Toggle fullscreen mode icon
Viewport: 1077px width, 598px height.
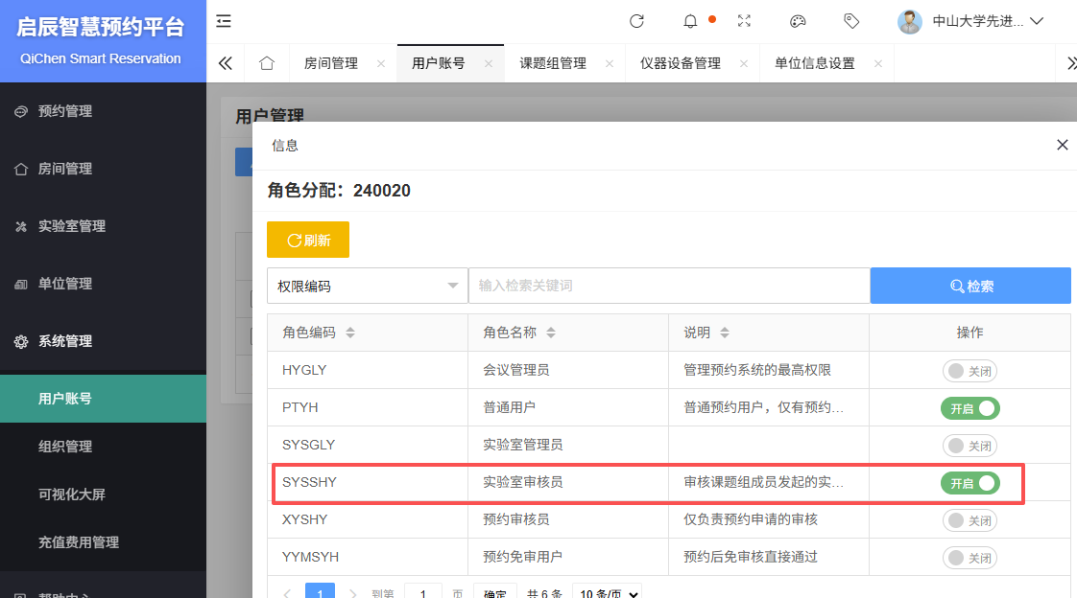pyautogui.click(x=744, y=21)
